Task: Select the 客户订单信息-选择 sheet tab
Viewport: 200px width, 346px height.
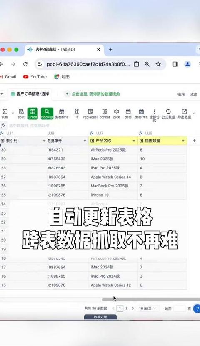Action: click(x=30, y=94)
